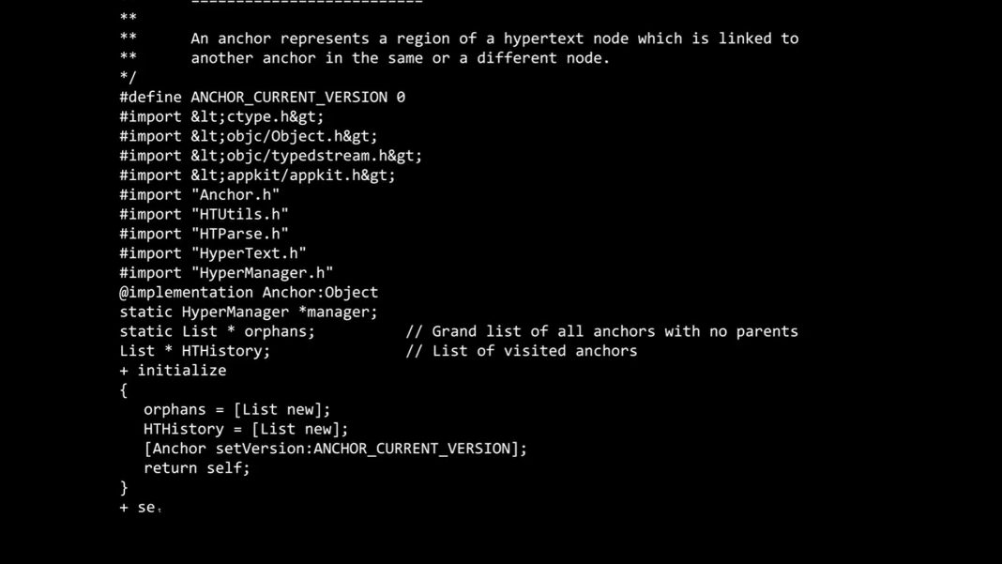Click the return self statement
Viewport: 1002px width, 564px height.
click(197, 468)
